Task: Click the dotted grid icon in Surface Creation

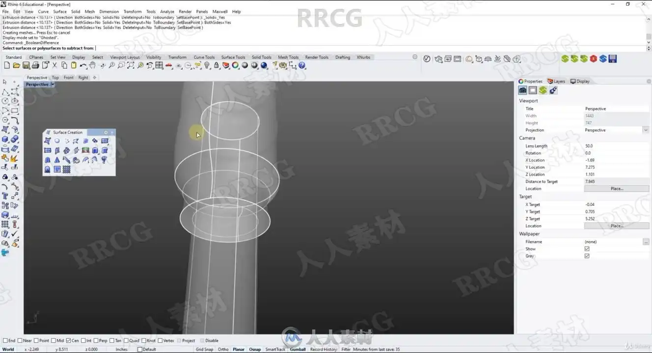Action: coord(66,169)
